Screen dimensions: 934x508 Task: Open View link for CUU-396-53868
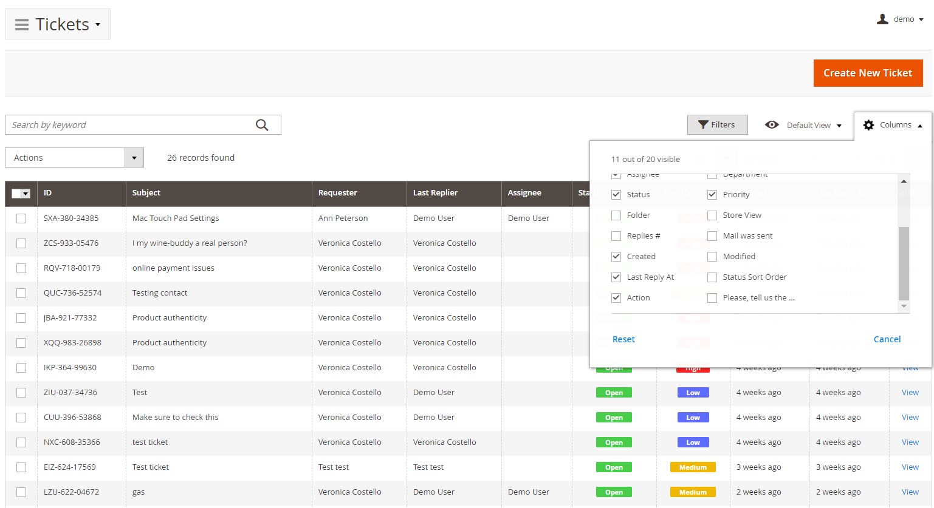910,418
